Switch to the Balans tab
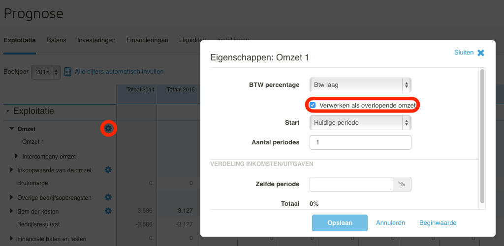Screen dimensions: 504x246 [56, 40]
